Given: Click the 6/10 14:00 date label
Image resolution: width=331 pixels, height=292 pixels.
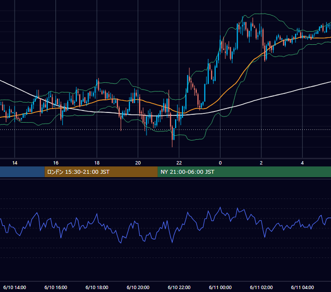Looking at the screenshot, I should click(x=15, y=287).
